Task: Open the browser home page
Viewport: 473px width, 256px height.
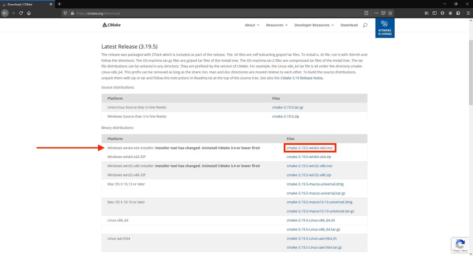Action: coord(29,13)
